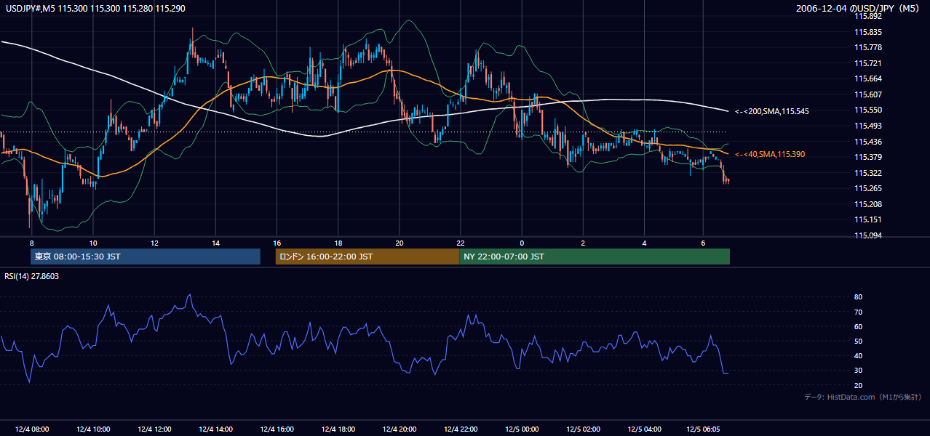Click hour label 8 under the price chart
The width and height of the screenshot is (930, 436).
31,243
